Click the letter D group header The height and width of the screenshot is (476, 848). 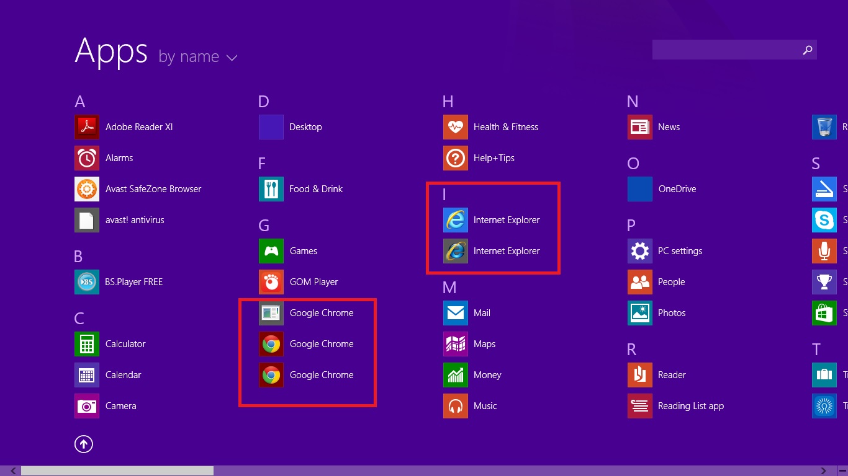[x=264, y=102]
